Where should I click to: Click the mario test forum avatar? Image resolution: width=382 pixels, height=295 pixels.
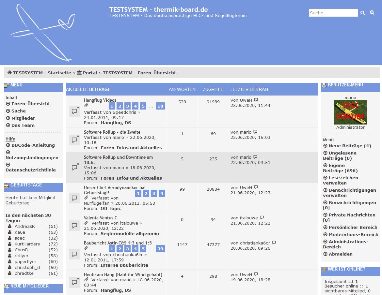[x=350, y=112]
